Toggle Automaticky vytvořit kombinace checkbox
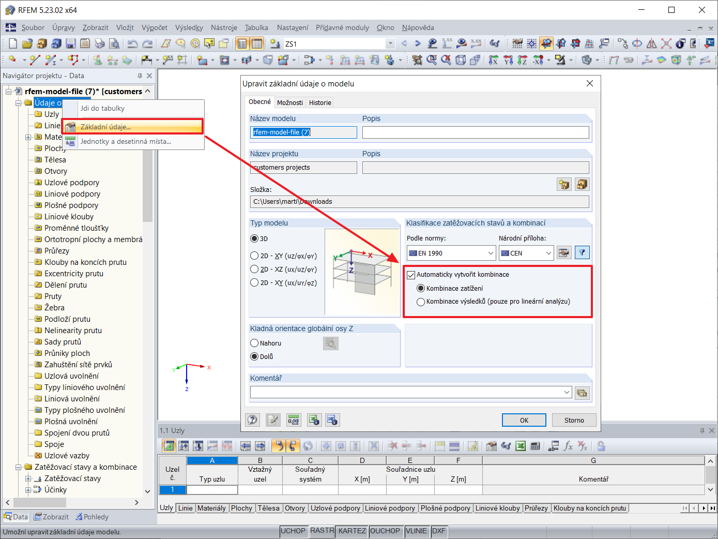718x539 pixels. point(411,275)
